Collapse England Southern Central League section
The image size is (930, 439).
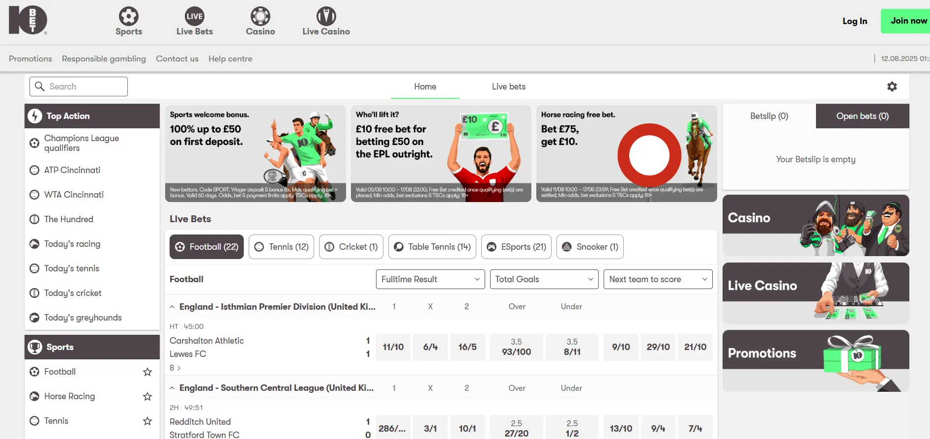coord(172,388)
